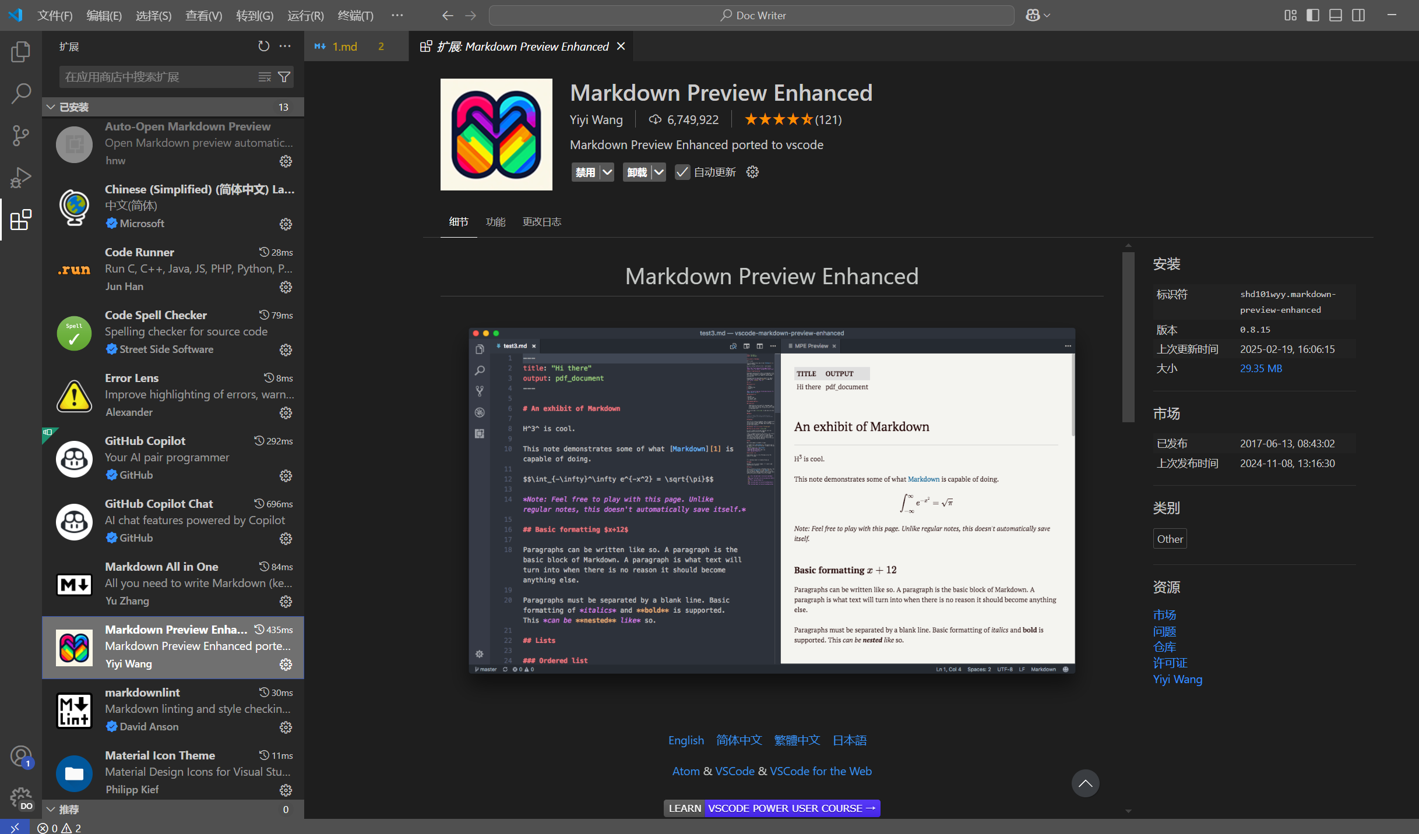Image resolution: width=1419 pixels, height=834 pixels.
Task: Open the Run and Debug view
Action: click(x=20, y=177)
